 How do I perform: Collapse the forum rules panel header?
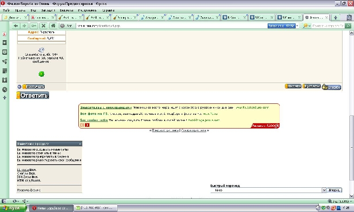coord(80,144)
